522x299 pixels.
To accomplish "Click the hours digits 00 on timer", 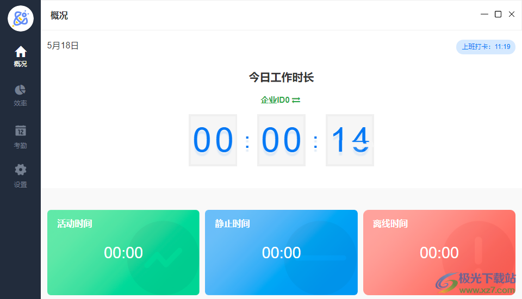I will coord(213,140).
